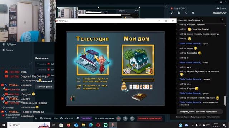Click the pencil edit icon under Live
Screen dimensions: 229x128
tap(172, 13)
